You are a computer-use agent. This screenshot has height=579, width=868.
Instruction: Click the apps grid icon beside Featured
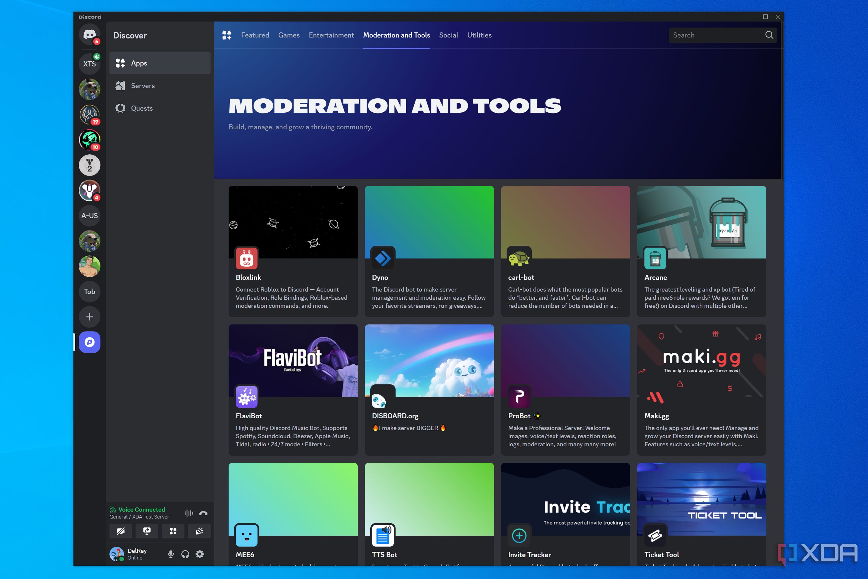[x=227, y=35]
